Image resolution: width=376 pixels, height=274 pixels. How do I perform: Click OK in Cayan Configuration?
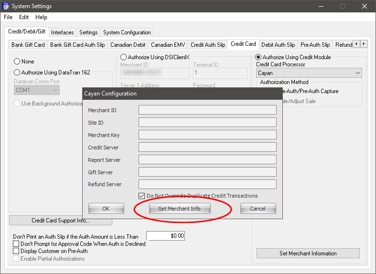pyautogui.click(x=106, y=209)
